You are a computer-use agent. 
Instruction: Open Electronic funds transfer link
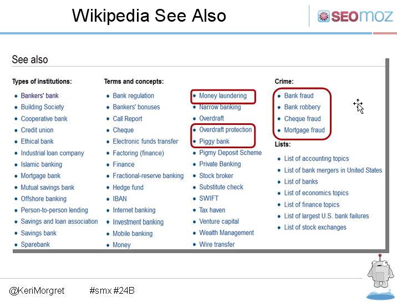(x=146, y=141)
